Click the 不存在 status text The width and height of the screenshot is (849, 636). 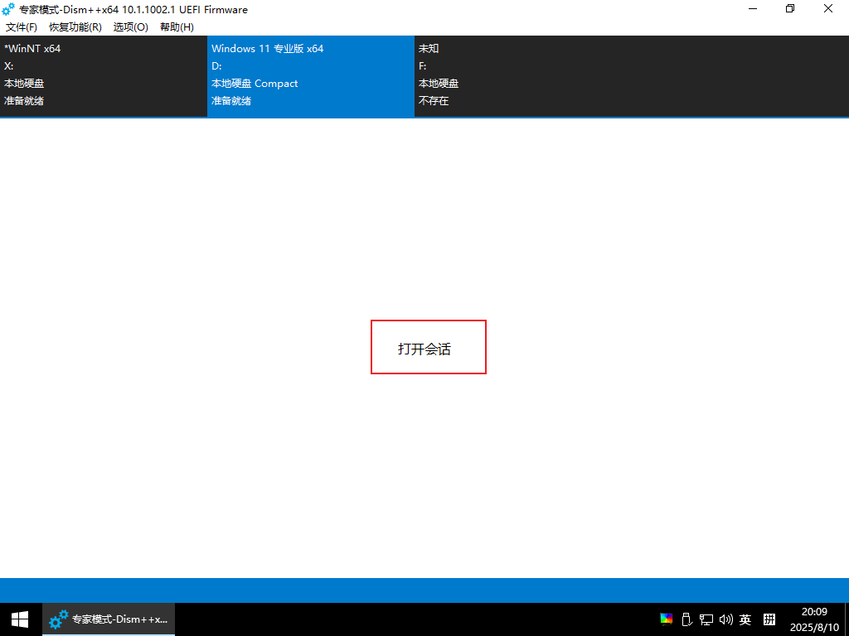[x=434, y=100]
